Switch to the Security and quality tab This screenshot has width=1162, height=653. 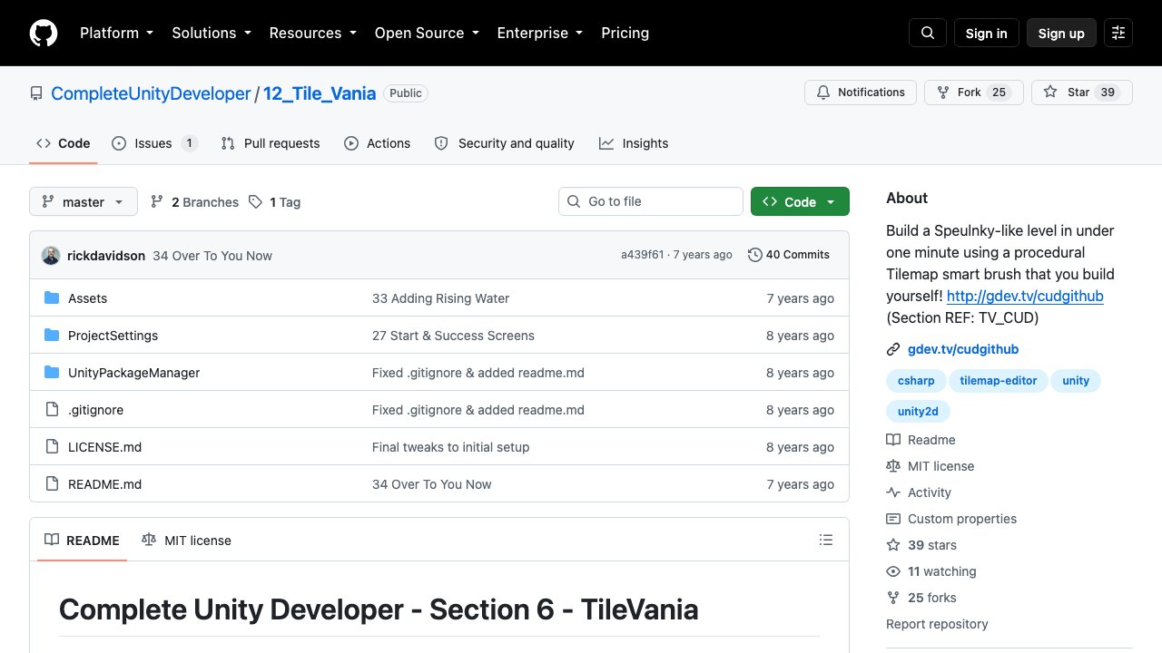point(504,143)
